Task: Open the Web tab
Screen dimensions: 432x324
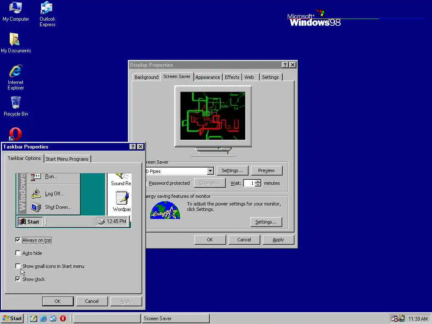Action: point(249,77)
